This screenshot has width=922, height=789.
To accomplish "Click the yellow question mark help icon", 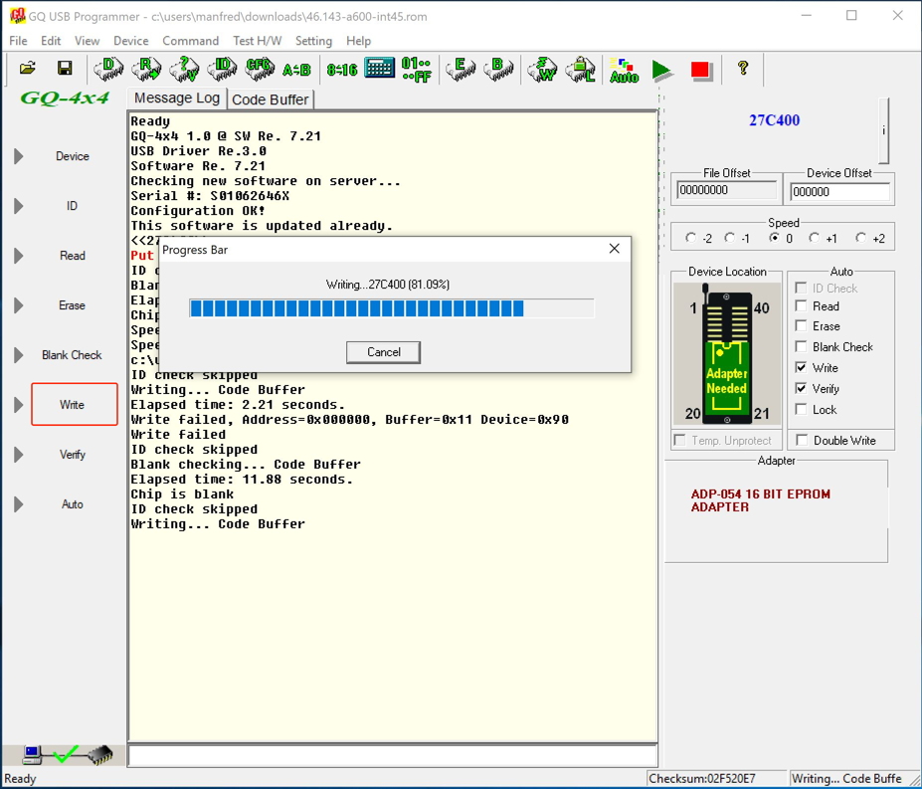I will (742, 69).
